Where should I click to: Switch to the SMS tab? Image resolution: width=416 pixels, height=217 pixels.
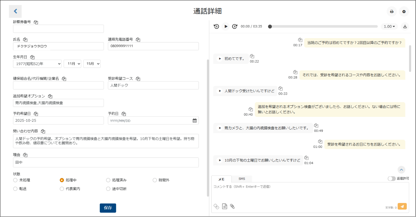click(242, 179)
